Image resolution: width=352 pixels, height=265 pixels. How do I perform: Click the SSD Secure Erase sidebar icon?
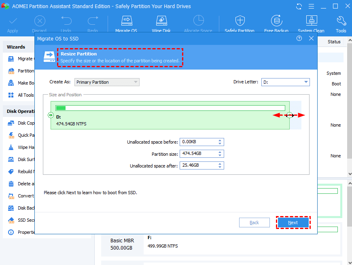[11, 220]
